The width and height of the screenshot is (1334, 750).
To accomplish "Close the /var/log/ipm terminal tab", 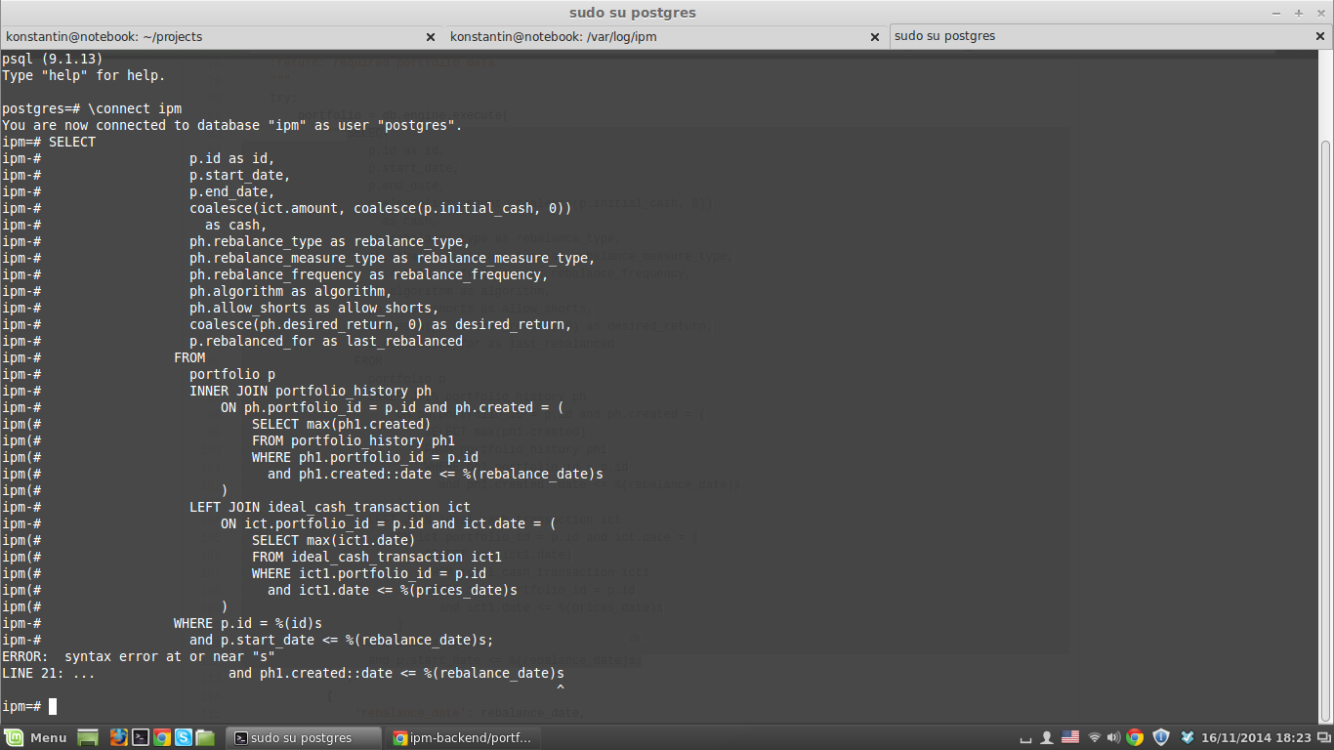I will point(875,37).
